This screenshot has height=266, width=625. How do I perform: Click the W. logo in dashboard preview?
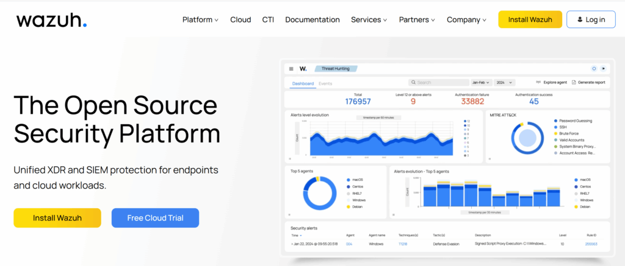pyautogui.click(x=303, y=69)
